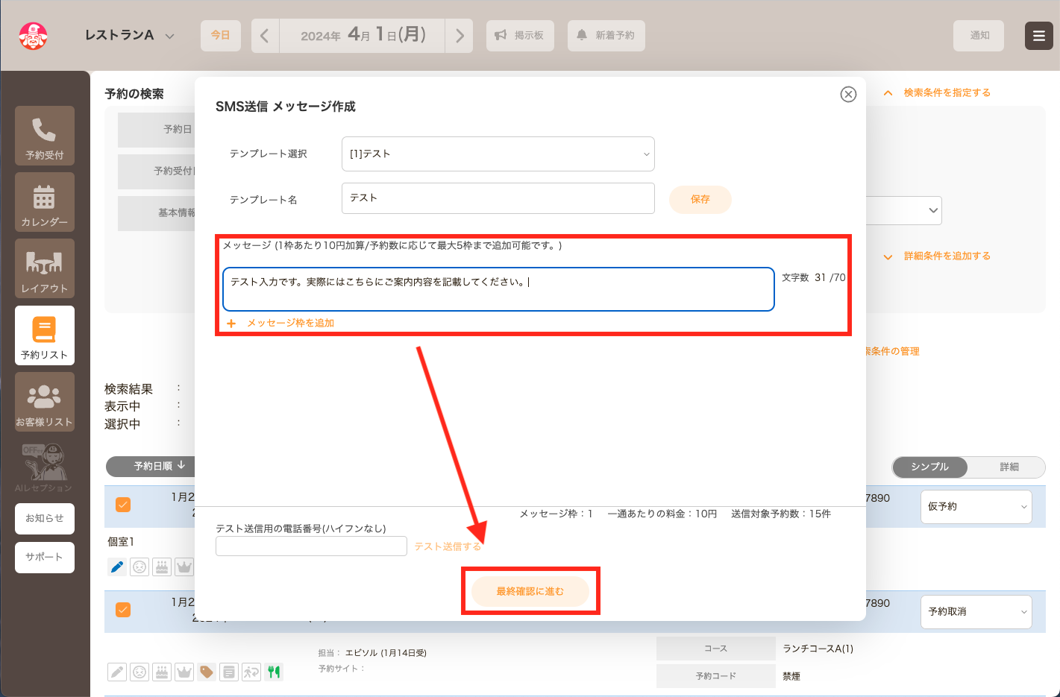Open お知らせ announcements
The image size is (1060, 697).
pyautogui.click(x=45, y=519)
